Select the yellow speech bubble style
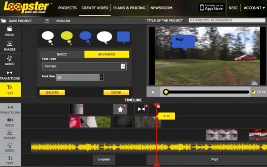Screen dimensions: 267x167 click(67, 37)
